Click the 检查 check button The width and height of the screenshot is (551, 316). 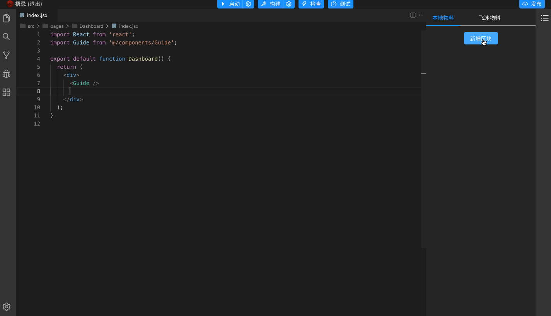click(x=311, y=4)
